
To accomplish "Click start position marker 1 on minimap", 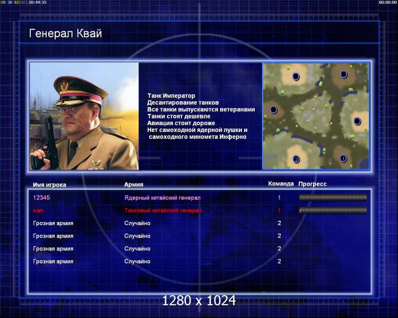I will [343, 159].
